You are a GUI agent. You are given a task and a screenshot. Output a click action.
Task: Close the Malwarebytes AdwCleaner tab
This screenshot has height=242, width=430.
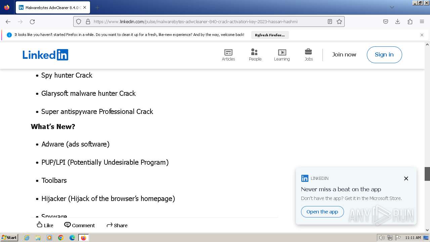tap(84, 7)
